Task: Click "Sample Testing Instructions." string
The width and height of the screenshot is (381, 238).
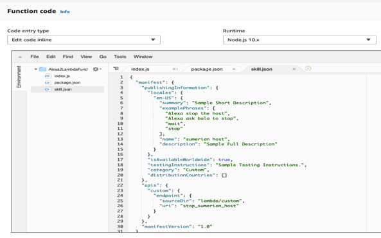Action: tap(260, 165)
